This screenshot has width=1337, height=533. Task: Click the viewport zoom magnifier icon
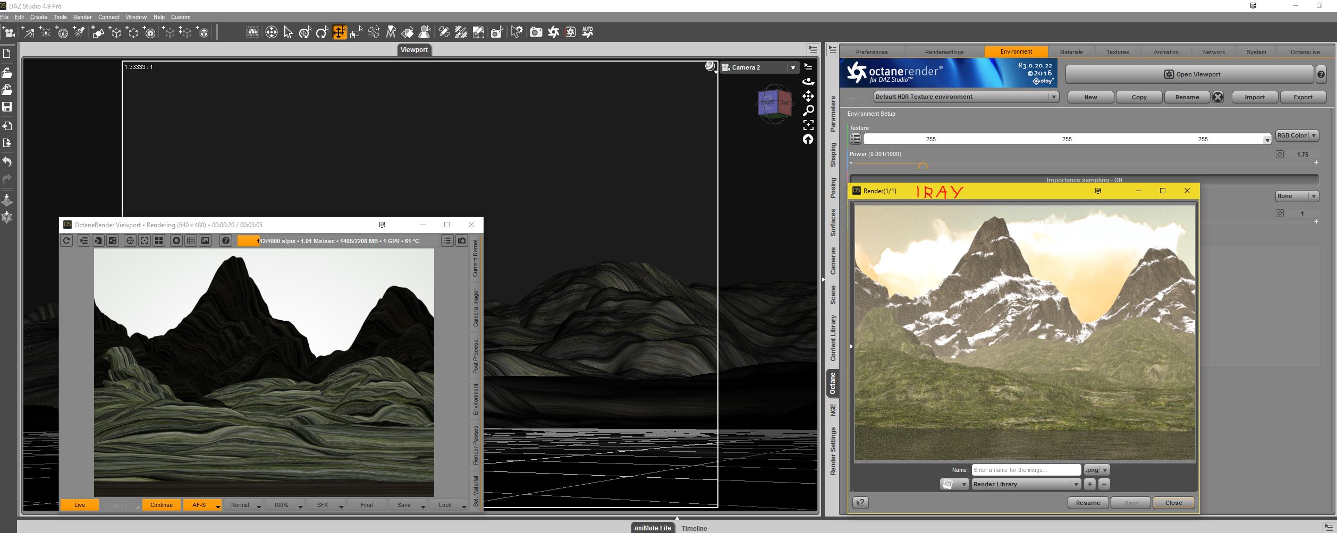pyautogui.click(x=808, y=110)
